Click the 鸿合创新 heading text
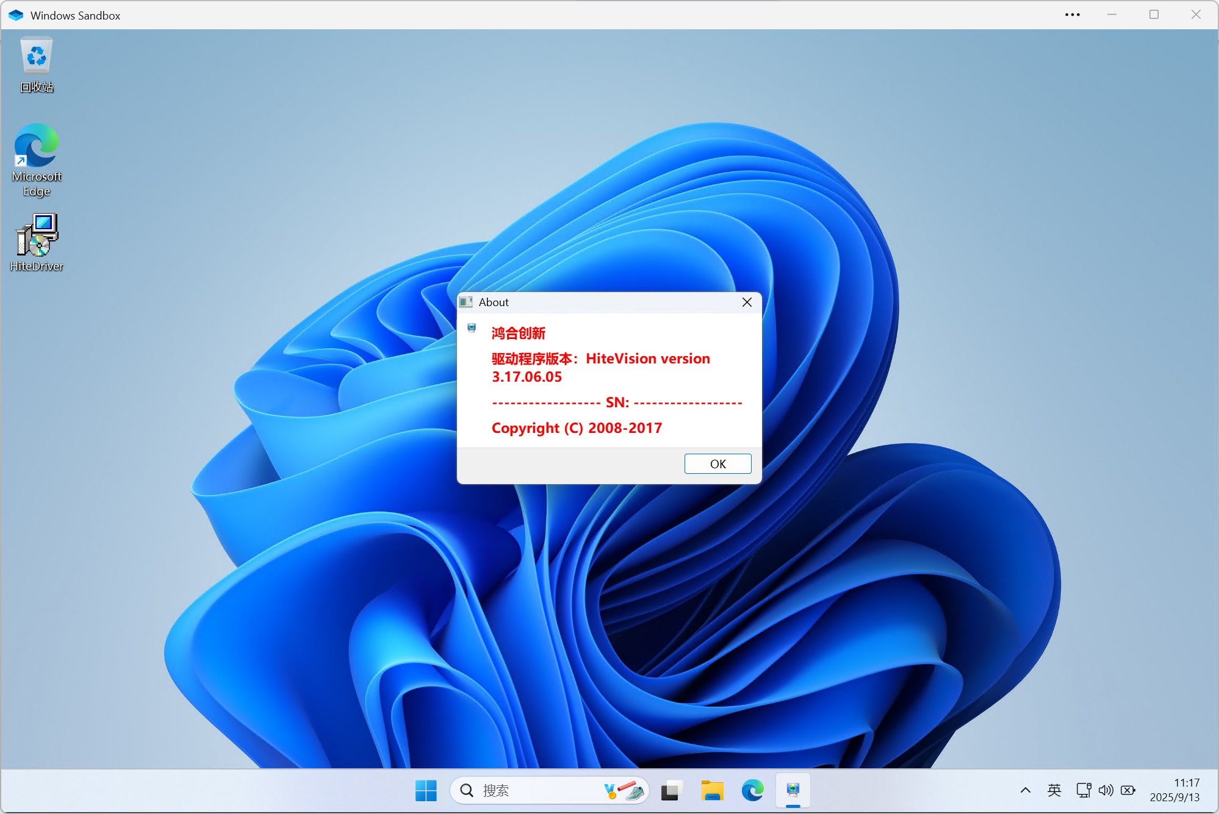This screenshot has width=1219, height=814. [519, 333]
